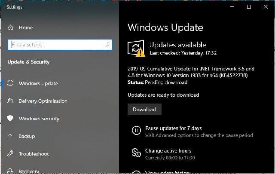
Task: Click Pause updates for 7 days
Action: 174,128
